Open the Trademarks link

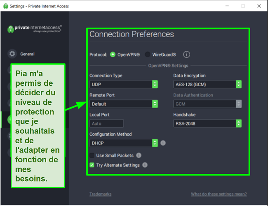(101, 194)
